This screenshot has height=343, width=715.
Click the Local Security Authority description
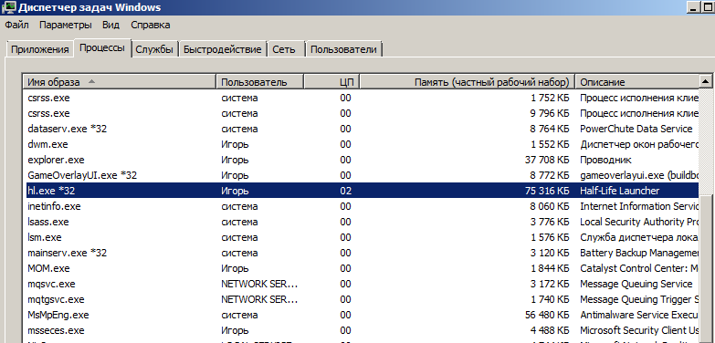point(639,222)
